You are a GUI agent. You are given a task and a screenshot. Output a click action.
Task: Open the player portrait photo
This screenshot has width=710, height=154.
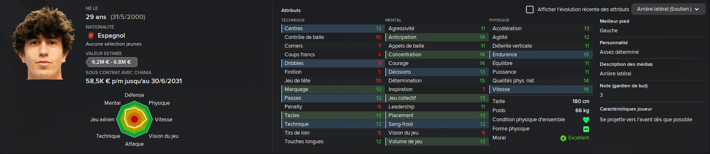pos(43,42)
